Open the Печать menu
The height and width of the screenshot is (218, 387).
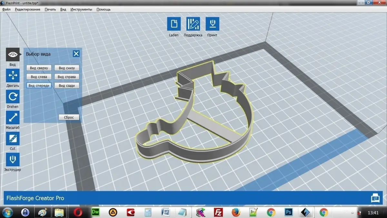point(50,9)
